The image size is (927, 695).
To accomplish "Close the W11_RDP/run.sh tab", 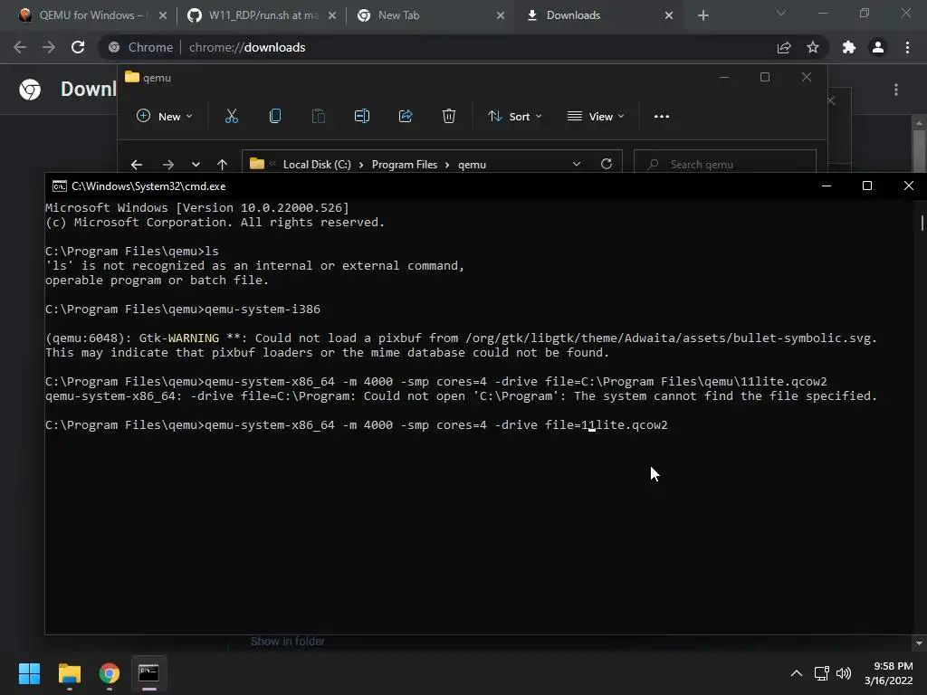I will [x=332, y=15].
